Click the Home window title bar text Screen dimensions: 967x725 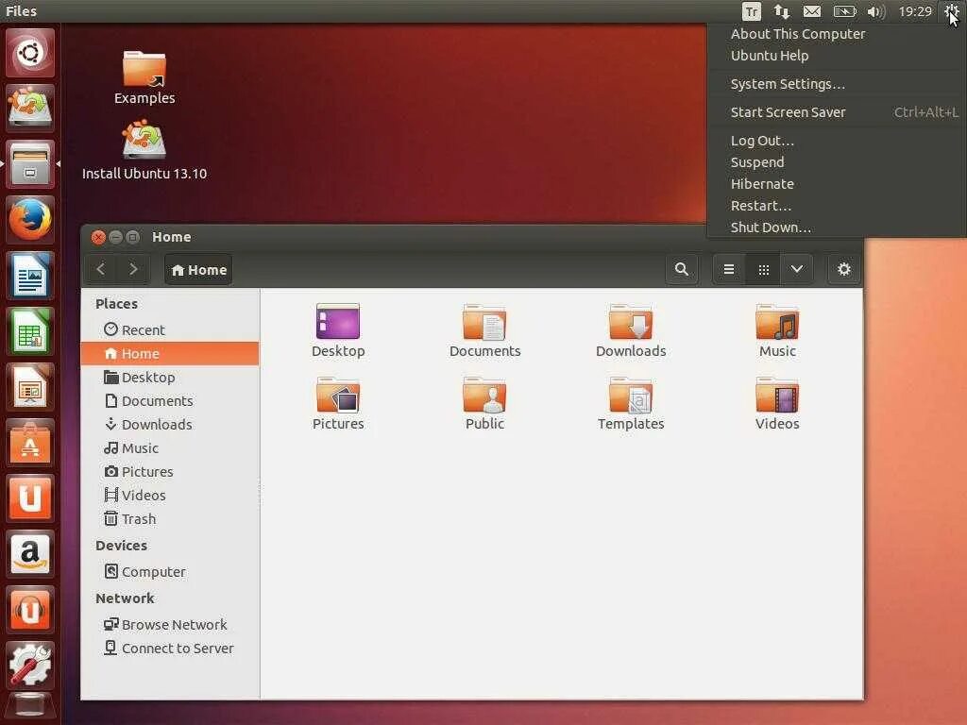(x=172, y=237)
